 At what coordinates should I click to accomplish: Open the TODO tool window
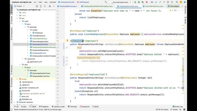tap(33, 107)
